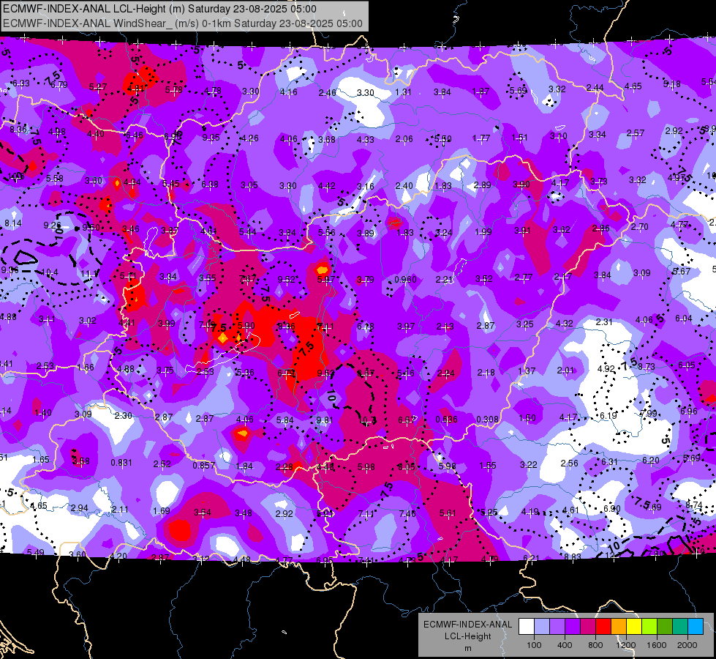Image resolution: width=716 pixels, height=659 pixels.
Task: Click the wind shear value 6.04
Action: [684, 319]
